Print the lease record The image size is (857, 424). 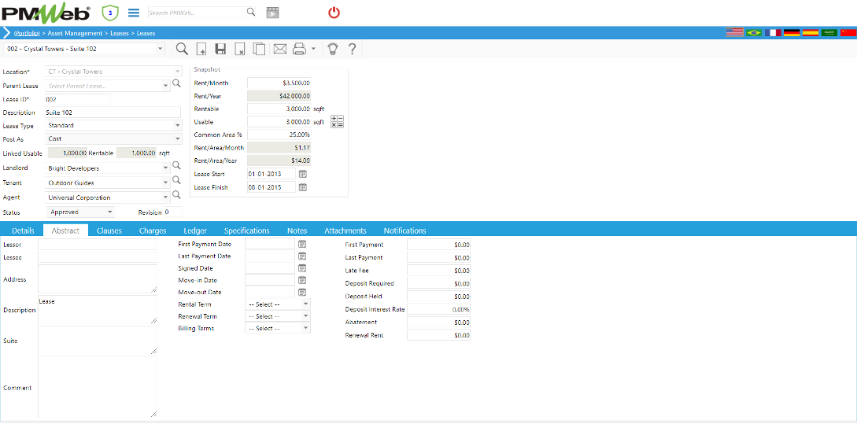(299, 50)
